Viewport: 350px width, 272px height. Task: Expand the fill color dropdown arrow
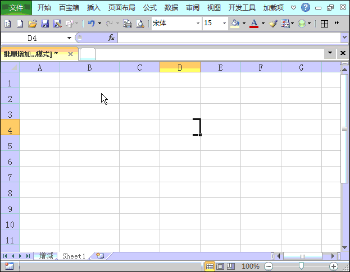(244, 23)
